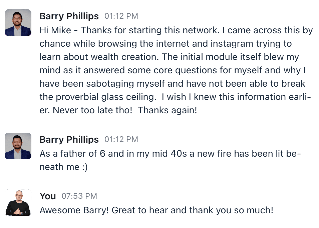Open the Barry Phillips name above "Hi Mike" message
Viewport: 319px width, 228px height.
point(69,16)
